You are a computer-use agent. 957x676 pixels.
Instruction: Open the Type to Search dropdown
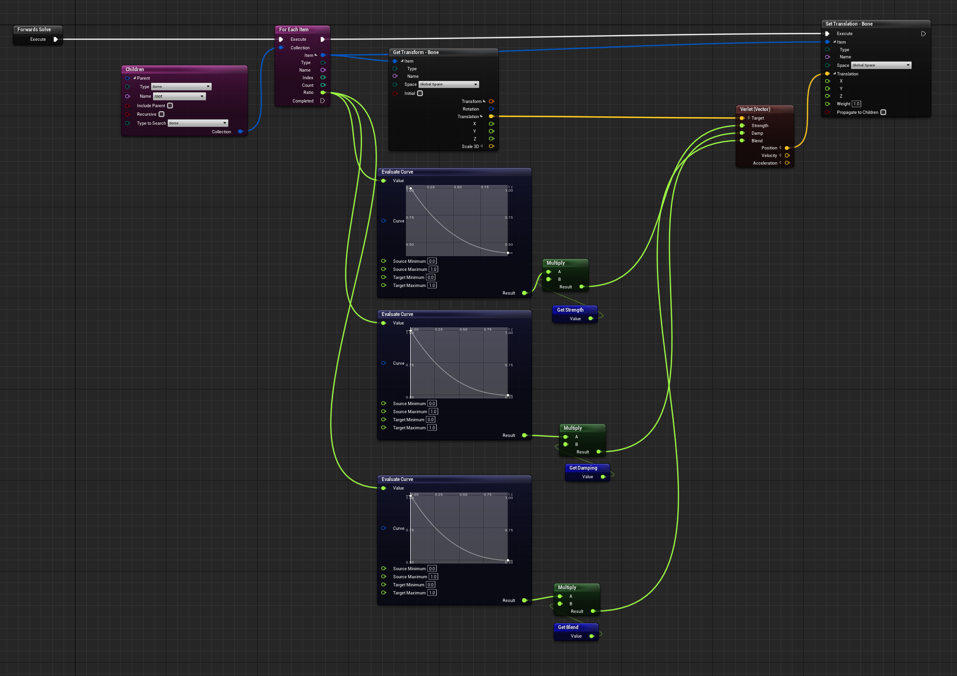[x=198, y=123]
